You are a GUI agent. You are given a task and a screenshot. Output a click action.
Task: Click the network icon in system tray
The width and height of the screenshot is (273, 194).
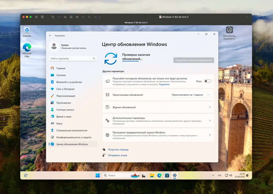[x=226, y=175]
